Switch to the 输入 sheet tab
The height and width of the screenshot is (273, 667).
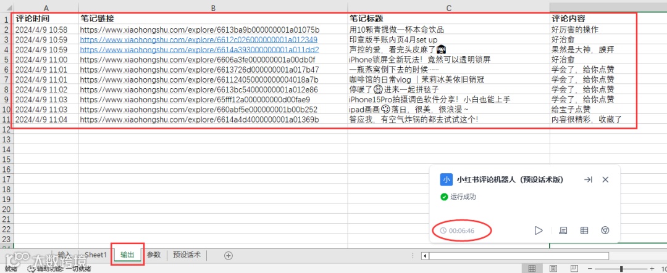coord(64,255)
